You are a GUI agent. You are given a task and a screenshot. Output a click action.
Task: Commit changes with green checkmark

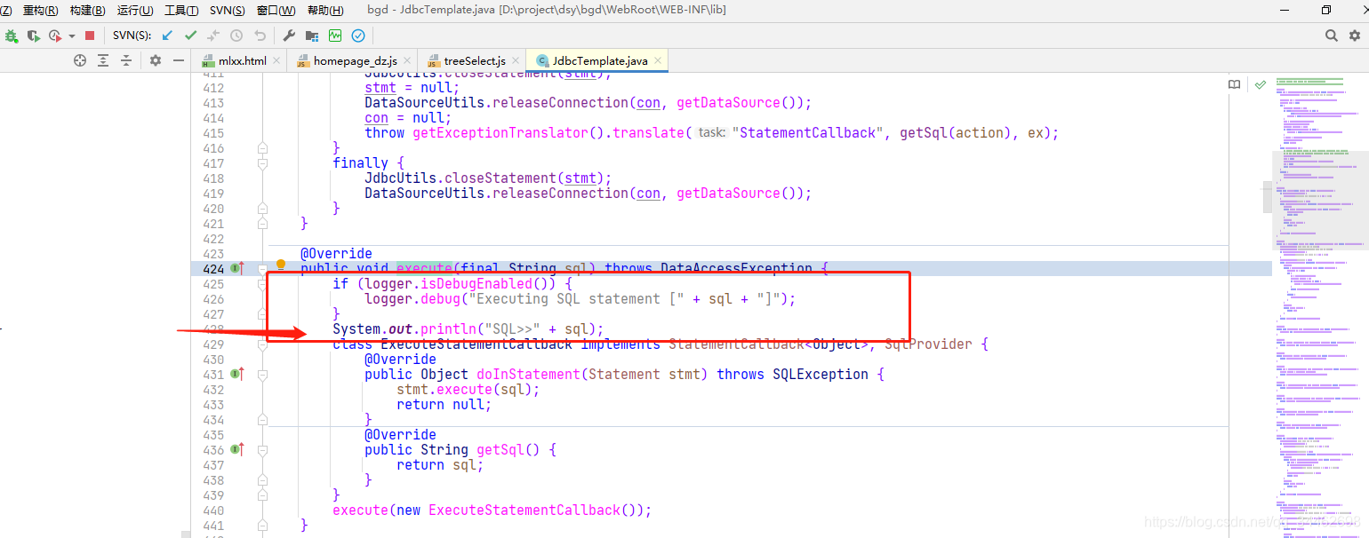tap(190, 36)
